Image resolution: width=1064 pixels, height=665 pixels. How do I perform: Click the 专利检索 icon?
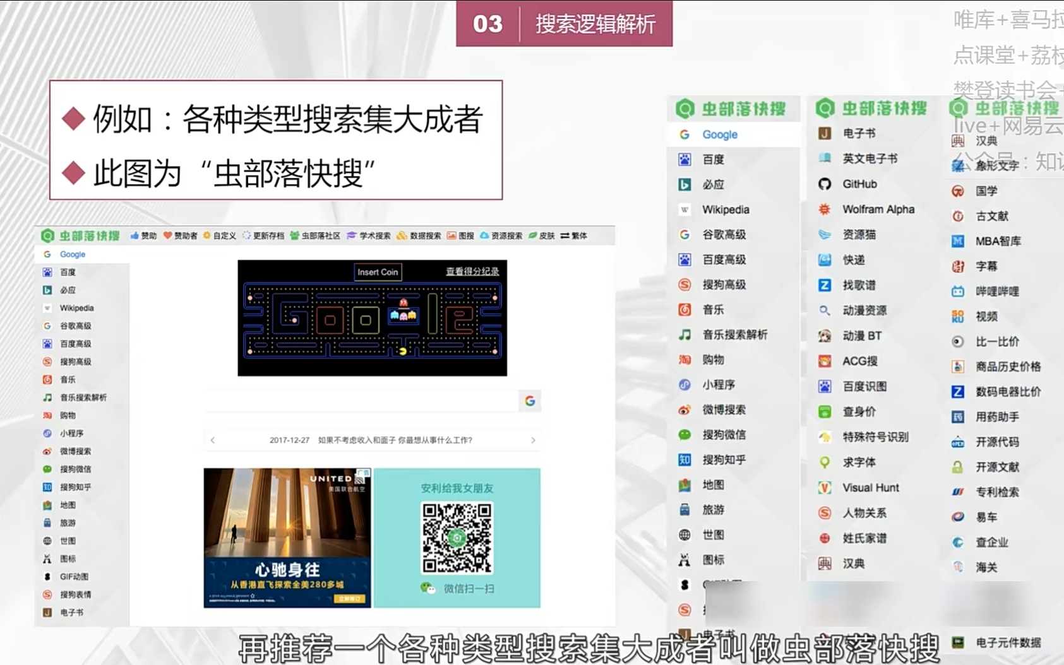pyautogui.click(x=958, y=492)
